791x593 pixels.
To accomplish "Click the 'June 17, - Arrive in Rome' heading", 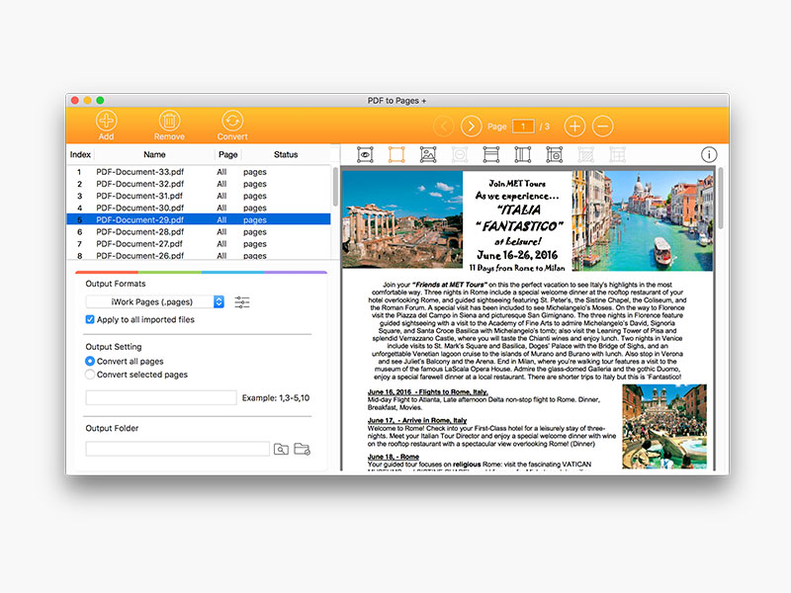I will [x=417, y=420].
